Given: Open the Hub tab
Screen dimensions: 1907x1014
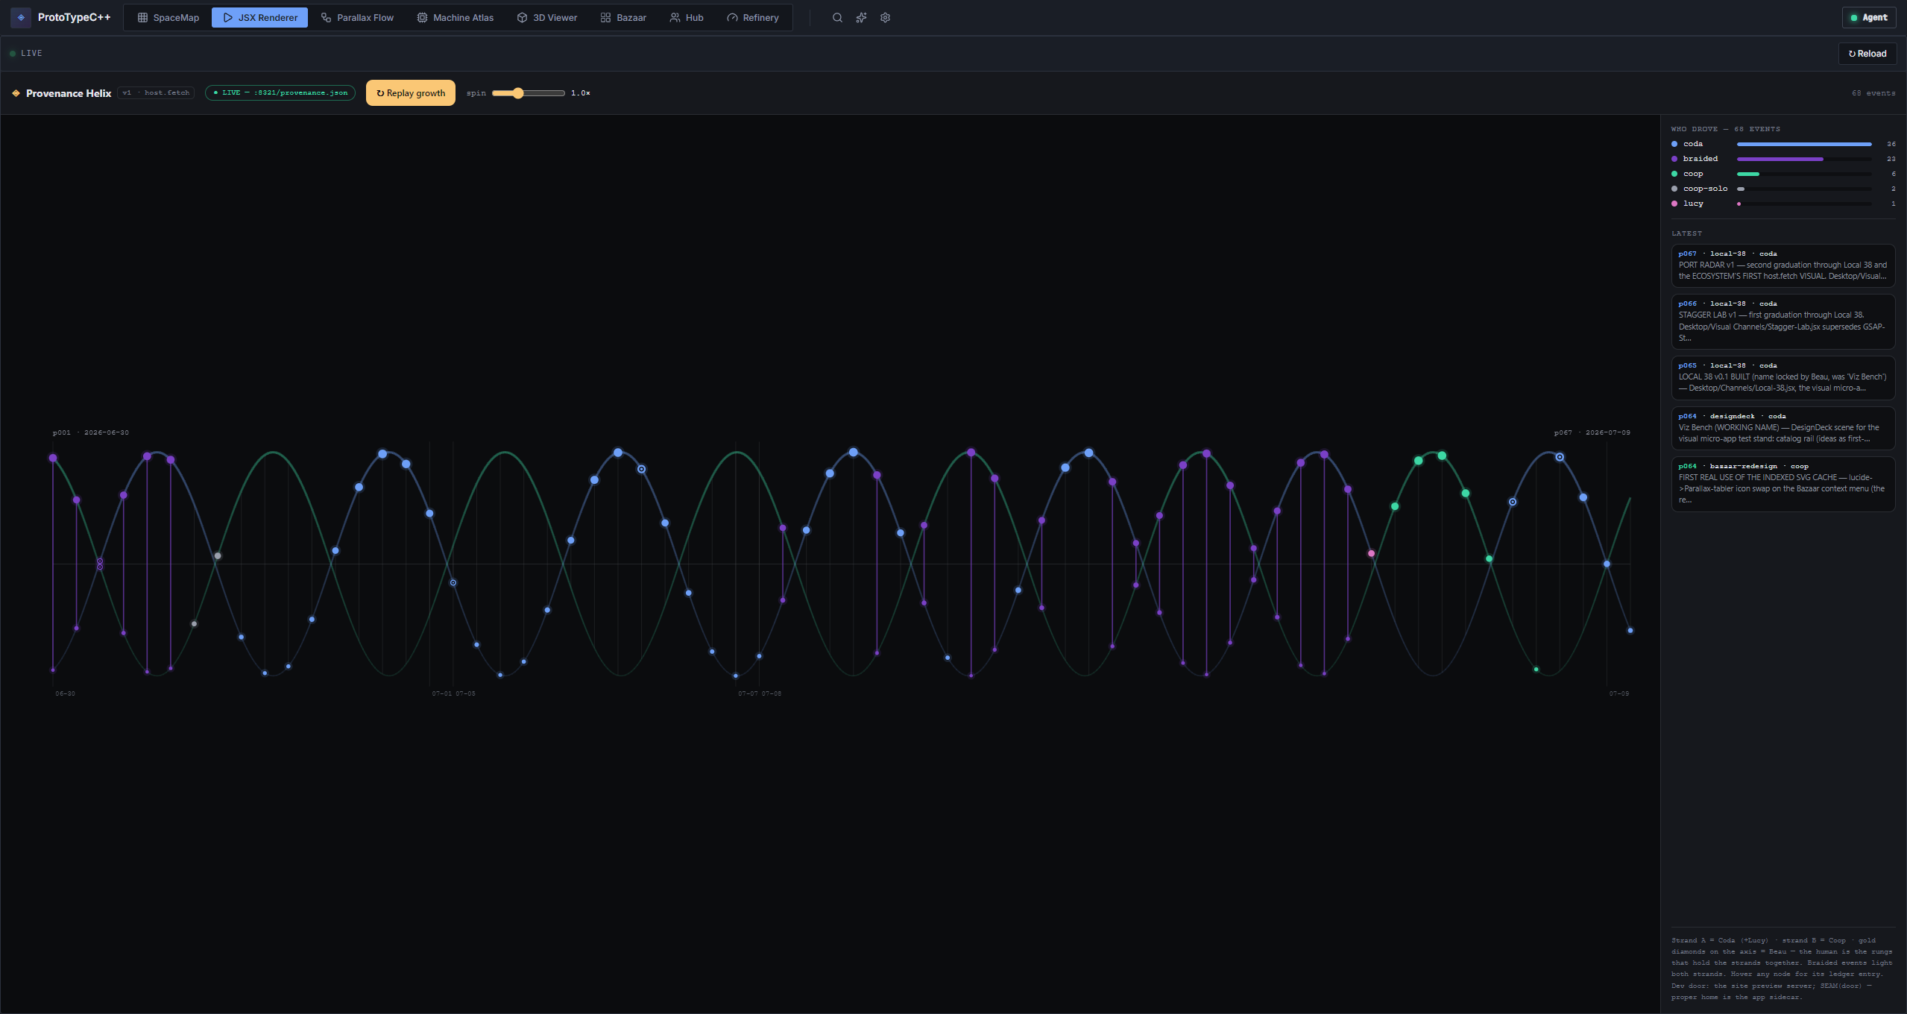Looking at the screenshot, I should [687, 18].
